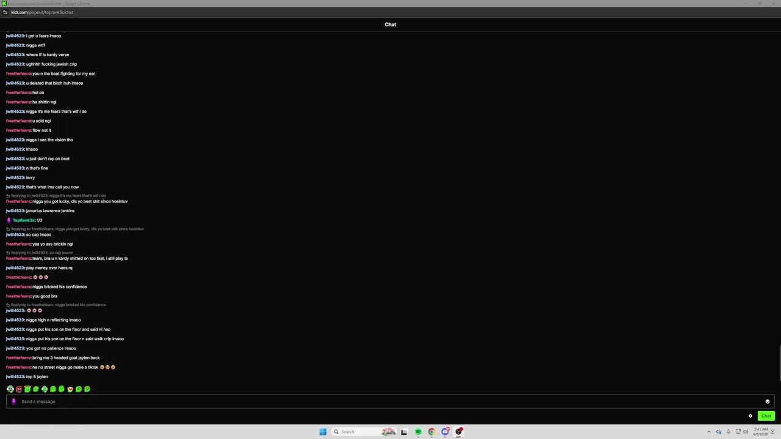Click the chat scrollbar thumb
The image size is (781, 439).
pos(779,364)
